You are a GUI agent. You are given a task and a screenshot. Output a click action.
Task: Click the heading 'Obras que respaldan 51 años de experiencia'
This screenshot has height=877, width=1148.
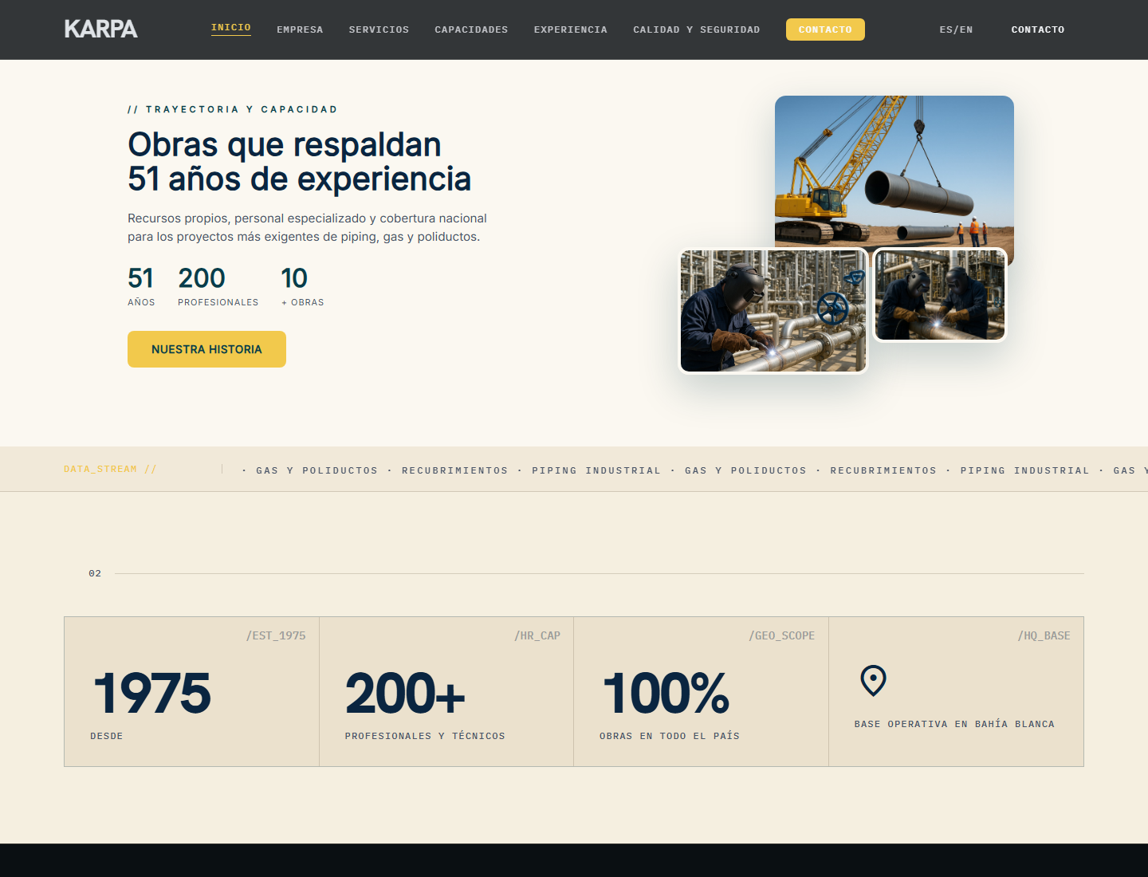[x=299, y=162]
